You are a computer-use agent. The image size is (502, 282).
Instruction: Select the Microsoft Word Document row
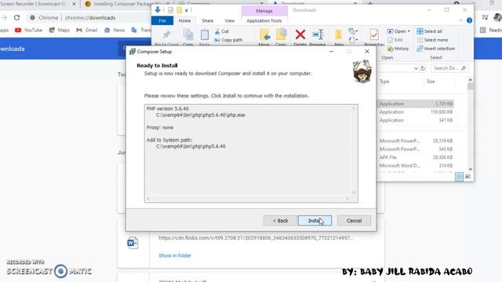pyautogui.click(x=416, y=165)
